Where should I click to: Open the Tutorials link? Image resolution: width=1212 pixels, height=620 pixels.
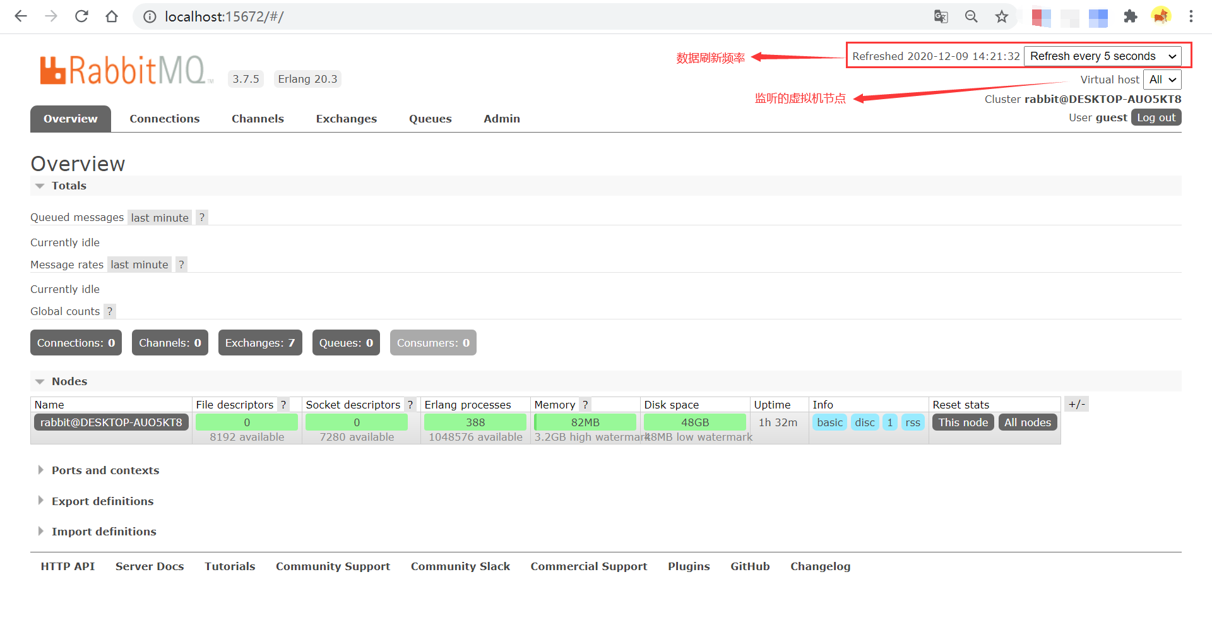[230, 566]
